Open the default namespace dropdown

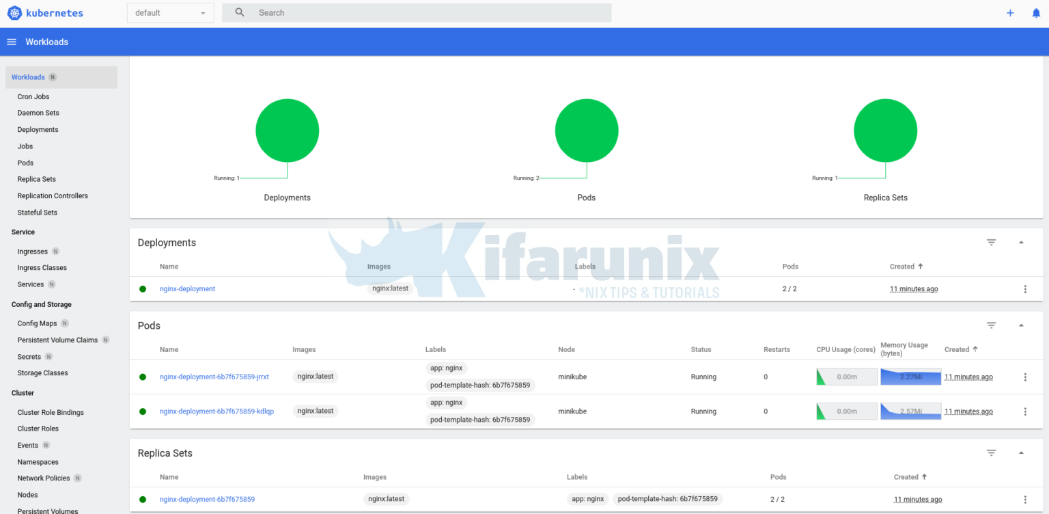point(170,13)
